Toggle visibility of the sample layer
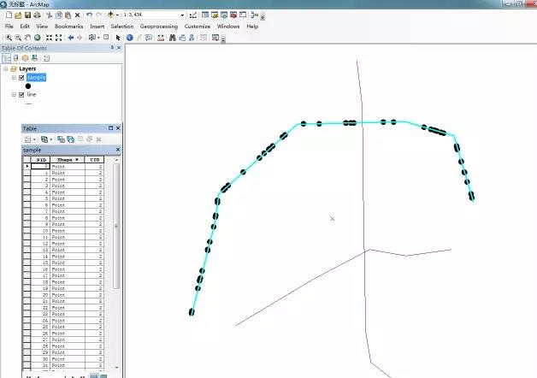Image resolution: width=537 pixels, height=378 pixels. pyautogui.click(x=21, y=78)
